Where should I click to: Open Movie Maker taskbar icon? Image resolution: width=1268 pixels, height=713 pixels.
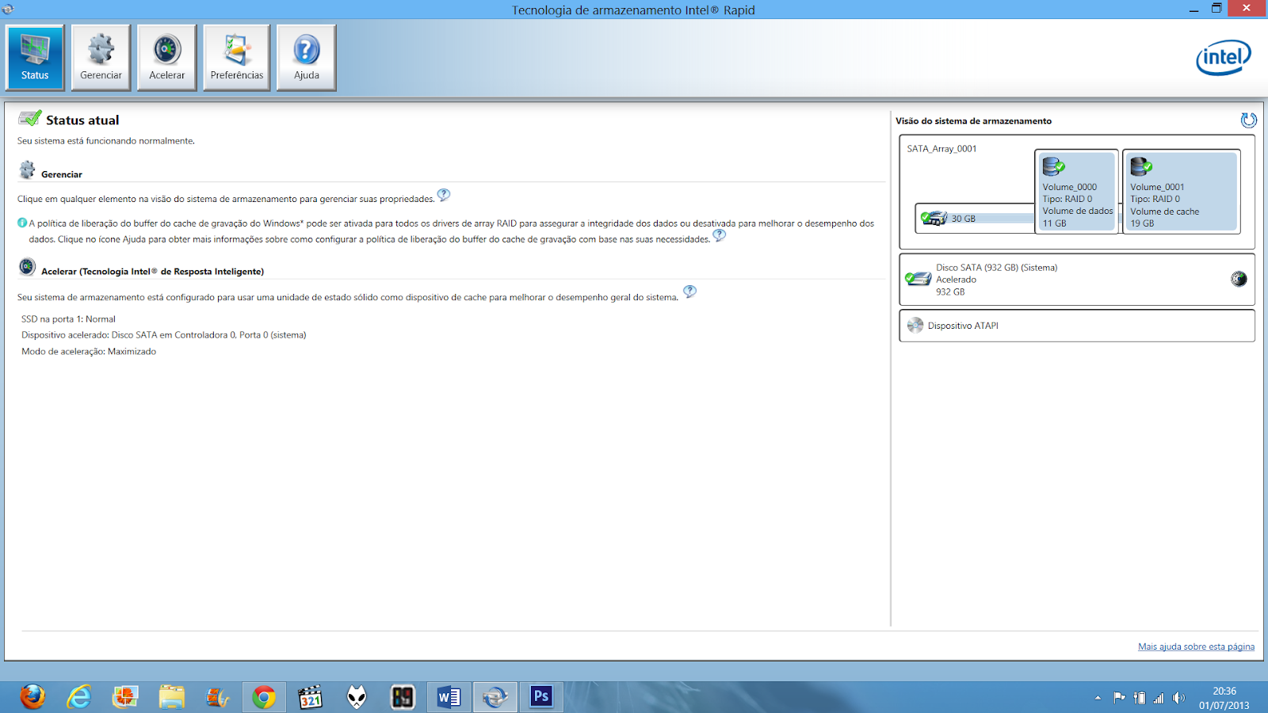pos(217,697)
